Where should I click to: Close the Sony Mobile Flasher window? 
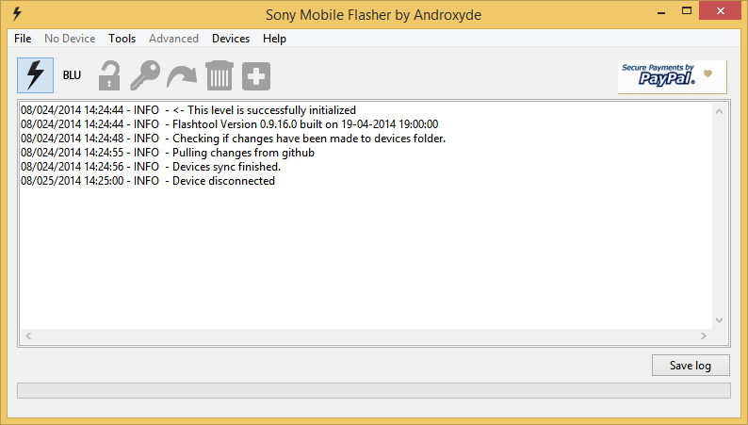(x=721, y=10)
